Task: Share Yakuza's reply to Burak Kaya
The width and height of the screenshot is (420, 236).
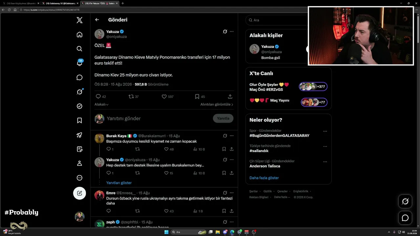Action: (x=232, y=173)
